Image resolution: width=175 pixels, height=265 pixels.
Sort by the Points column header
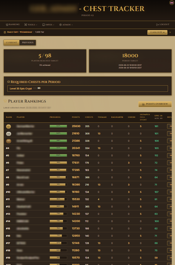[76, 117]
